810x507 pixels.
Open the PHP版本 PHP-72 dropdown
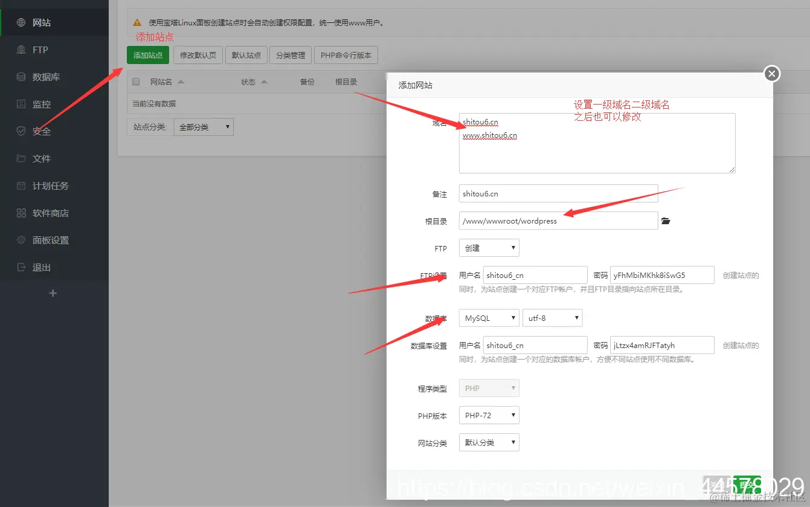489,415
